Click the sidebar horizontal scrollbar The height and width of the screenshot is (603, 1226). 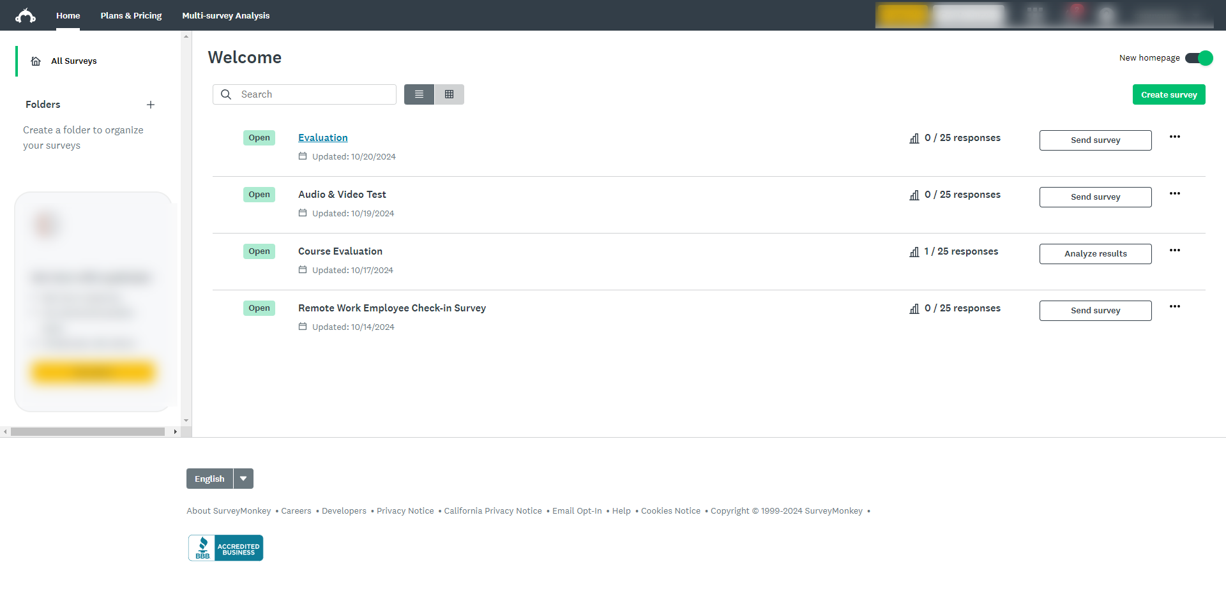88,432
